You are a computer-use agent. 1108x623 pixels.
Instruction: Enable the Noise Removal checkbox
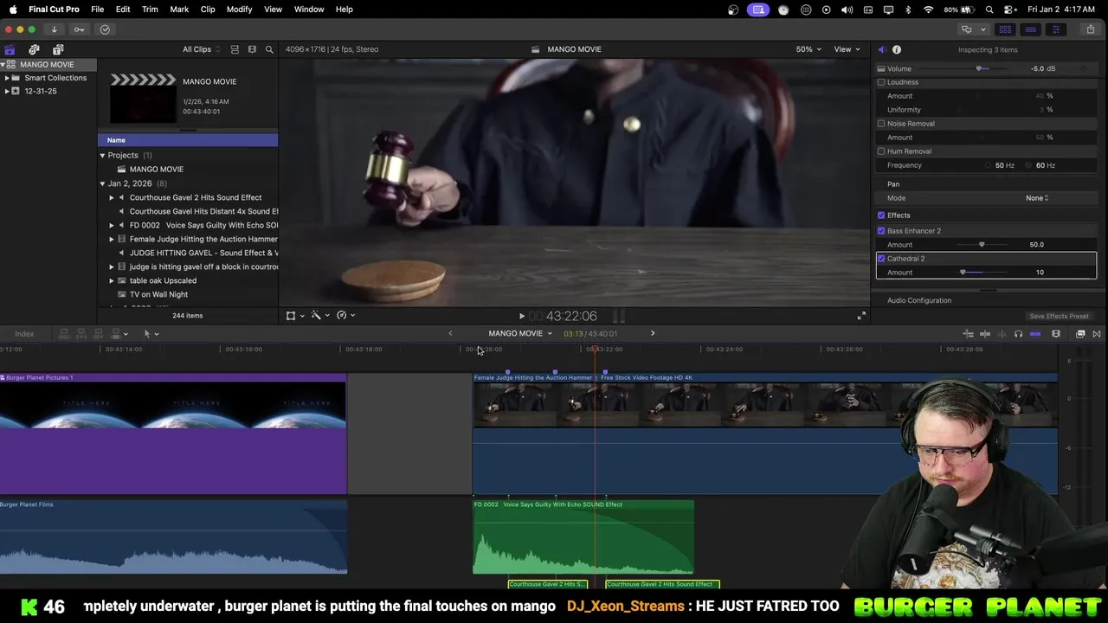[x=881, y=124]
